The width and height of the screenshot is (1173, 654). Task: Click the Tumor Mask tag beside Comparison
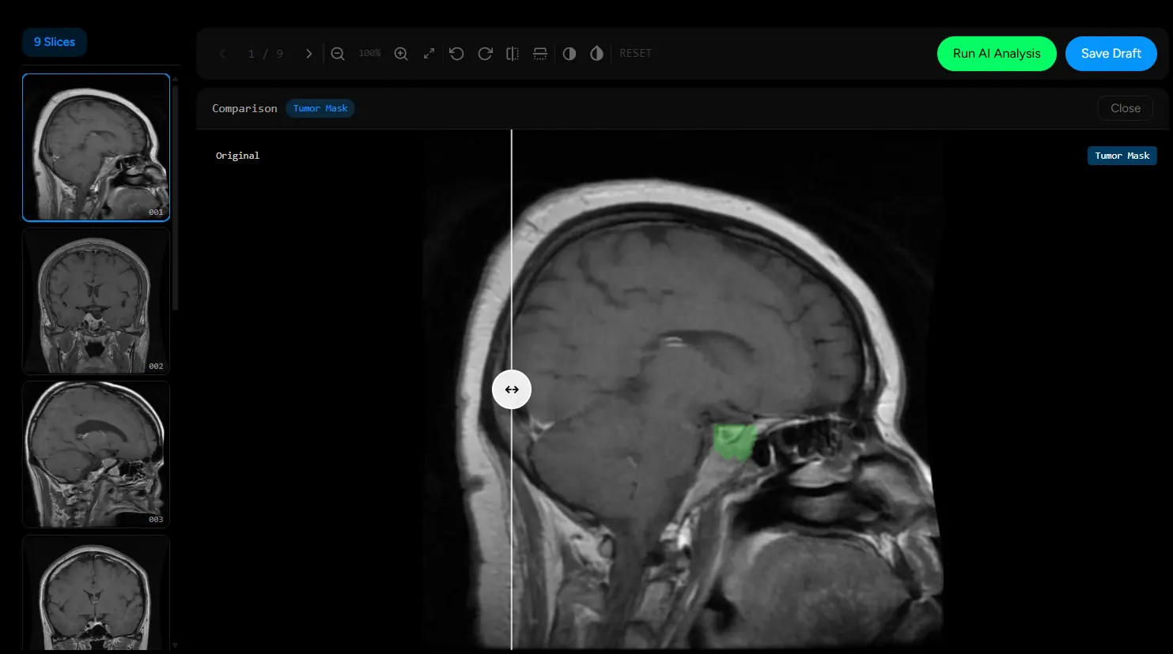pos(320,108)
